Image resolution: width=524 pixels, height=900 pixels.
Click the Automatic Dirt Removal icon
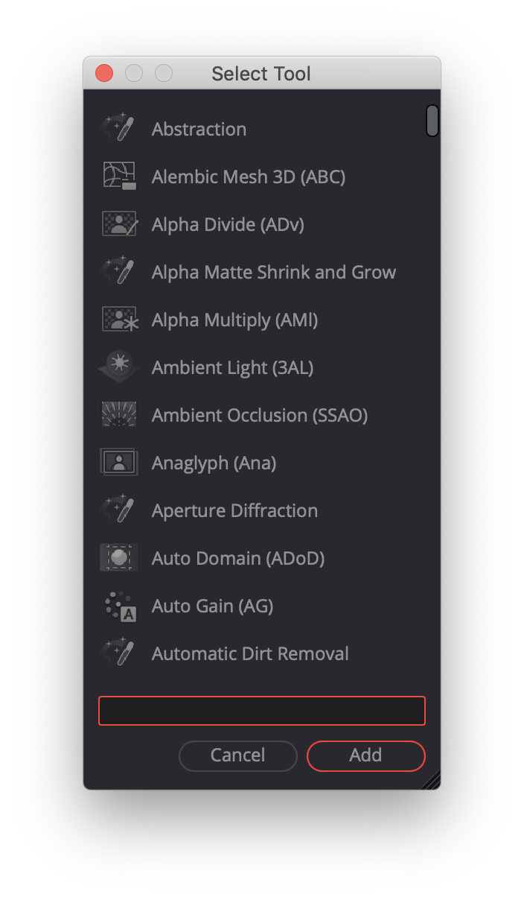coord(118,653)
